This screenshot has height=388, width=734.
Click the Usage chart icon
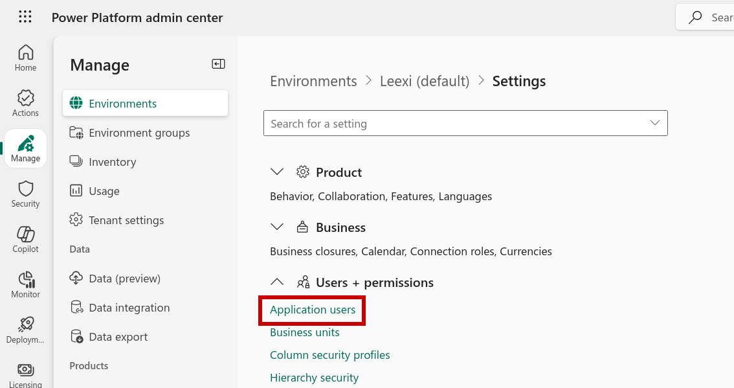[x=76, y=190]
